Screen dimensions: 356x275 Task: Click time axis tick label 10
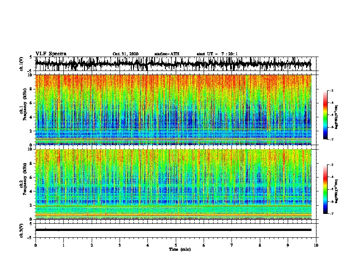click(316, 245)
